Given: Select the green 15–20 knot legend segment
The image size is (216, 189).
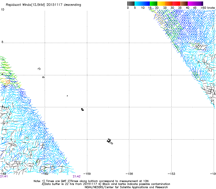Looking at the screenshot, I should [154, 3].
